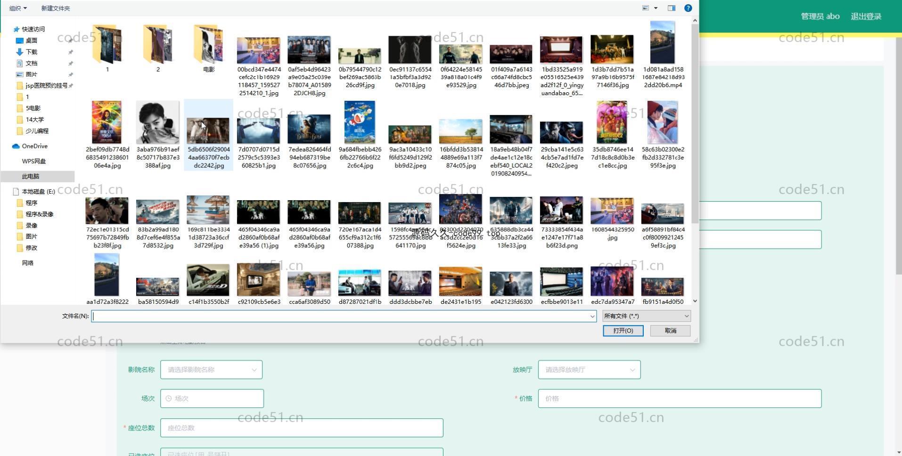Select file 1608544325950.jpg
The height and width of the screenshot is (456, 902).
612,219
